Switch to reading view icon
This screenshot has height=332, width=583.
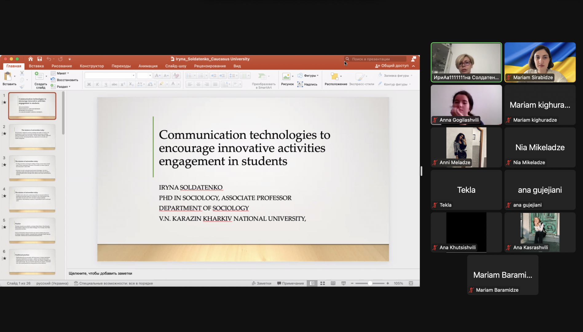[x=333, y=283]
